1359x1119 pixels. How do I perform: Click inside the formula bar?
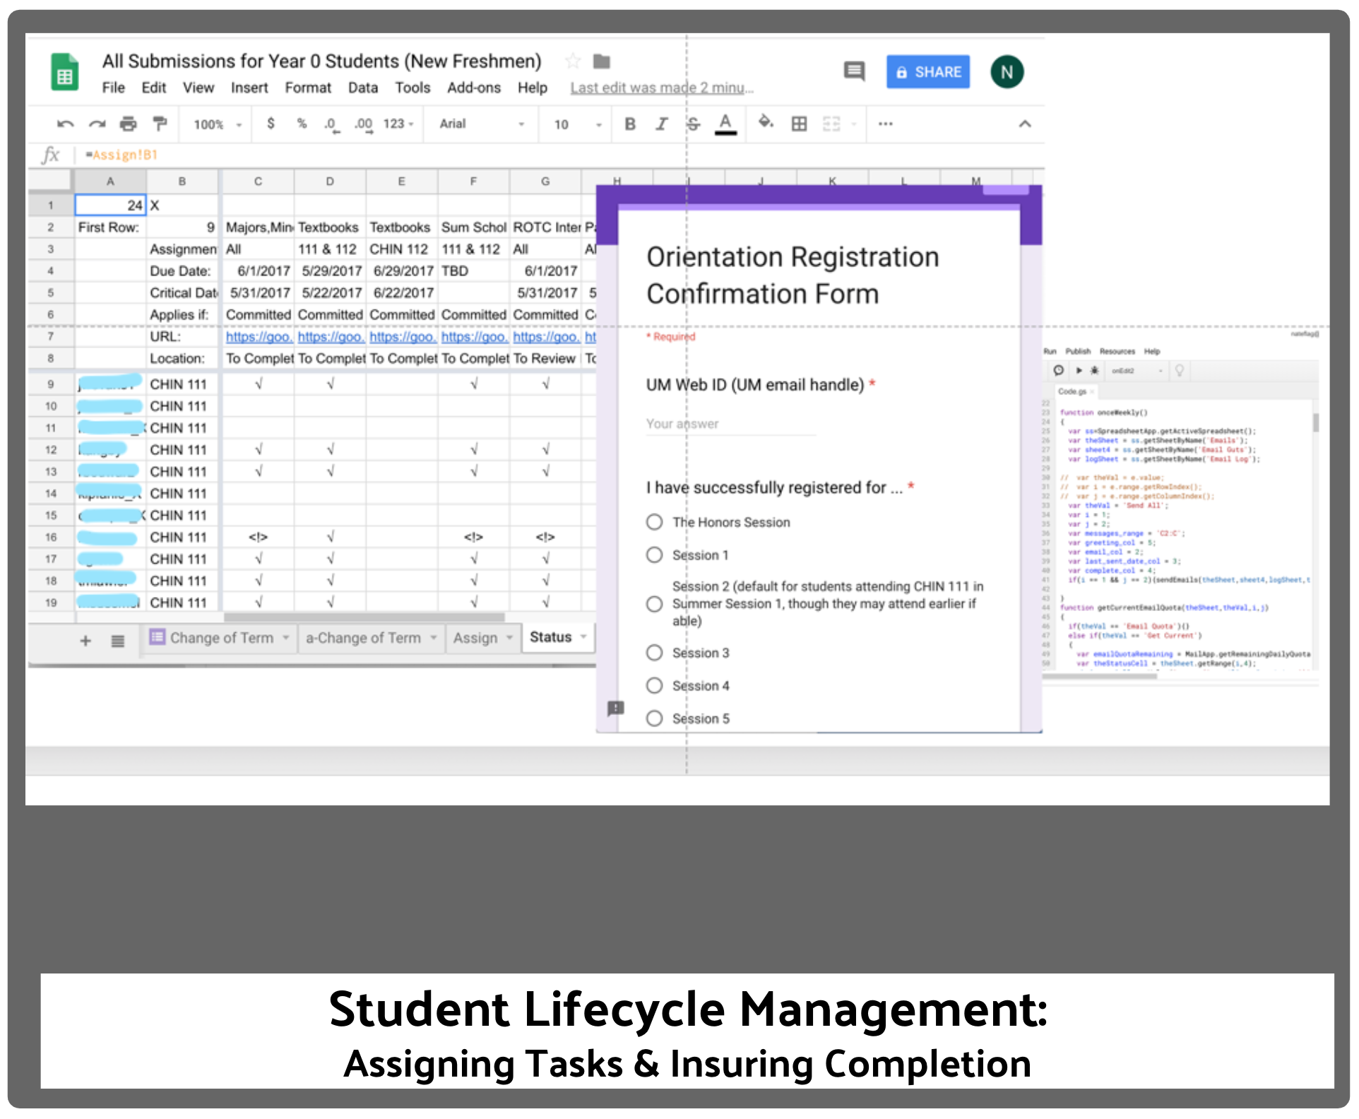tap(283, 154)
